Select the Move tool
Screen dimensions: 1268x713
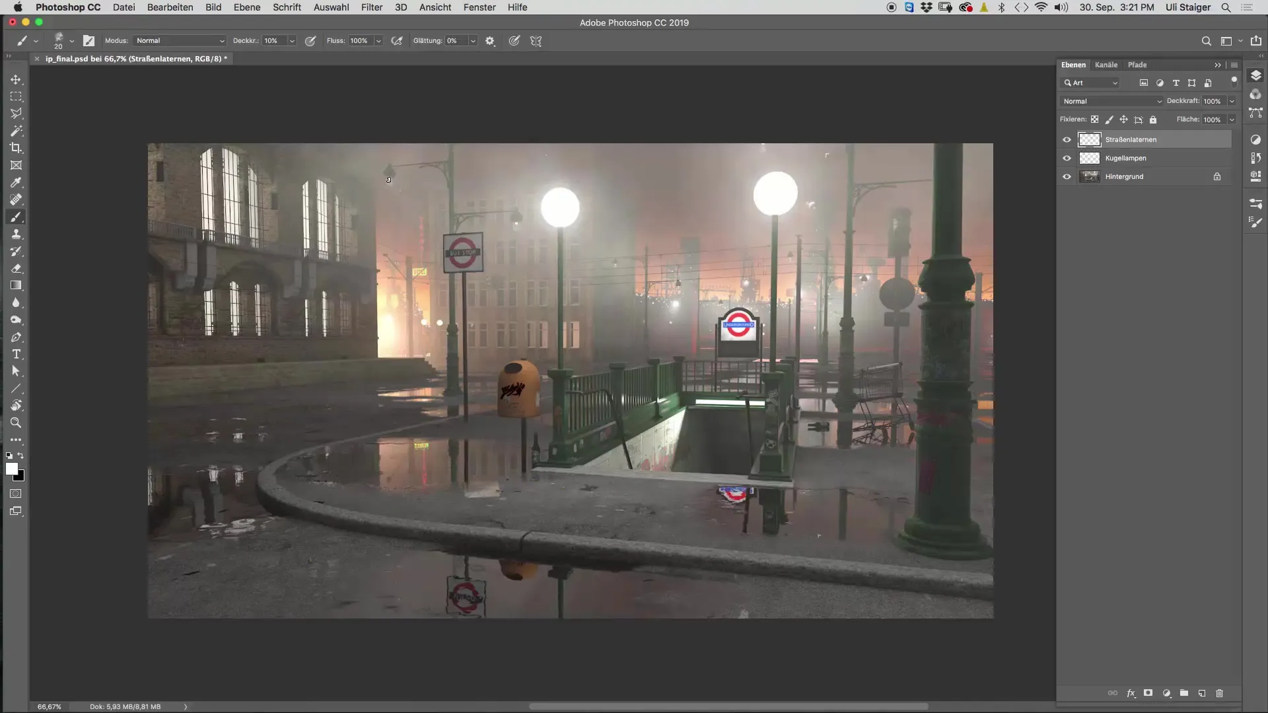[x=16, y=79]
